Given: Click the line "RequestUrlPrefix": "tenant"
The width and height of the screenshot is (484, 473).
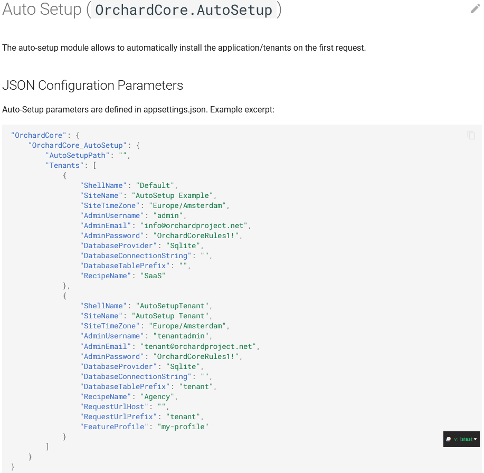Looking at the screenshot, I should [141, 417].
